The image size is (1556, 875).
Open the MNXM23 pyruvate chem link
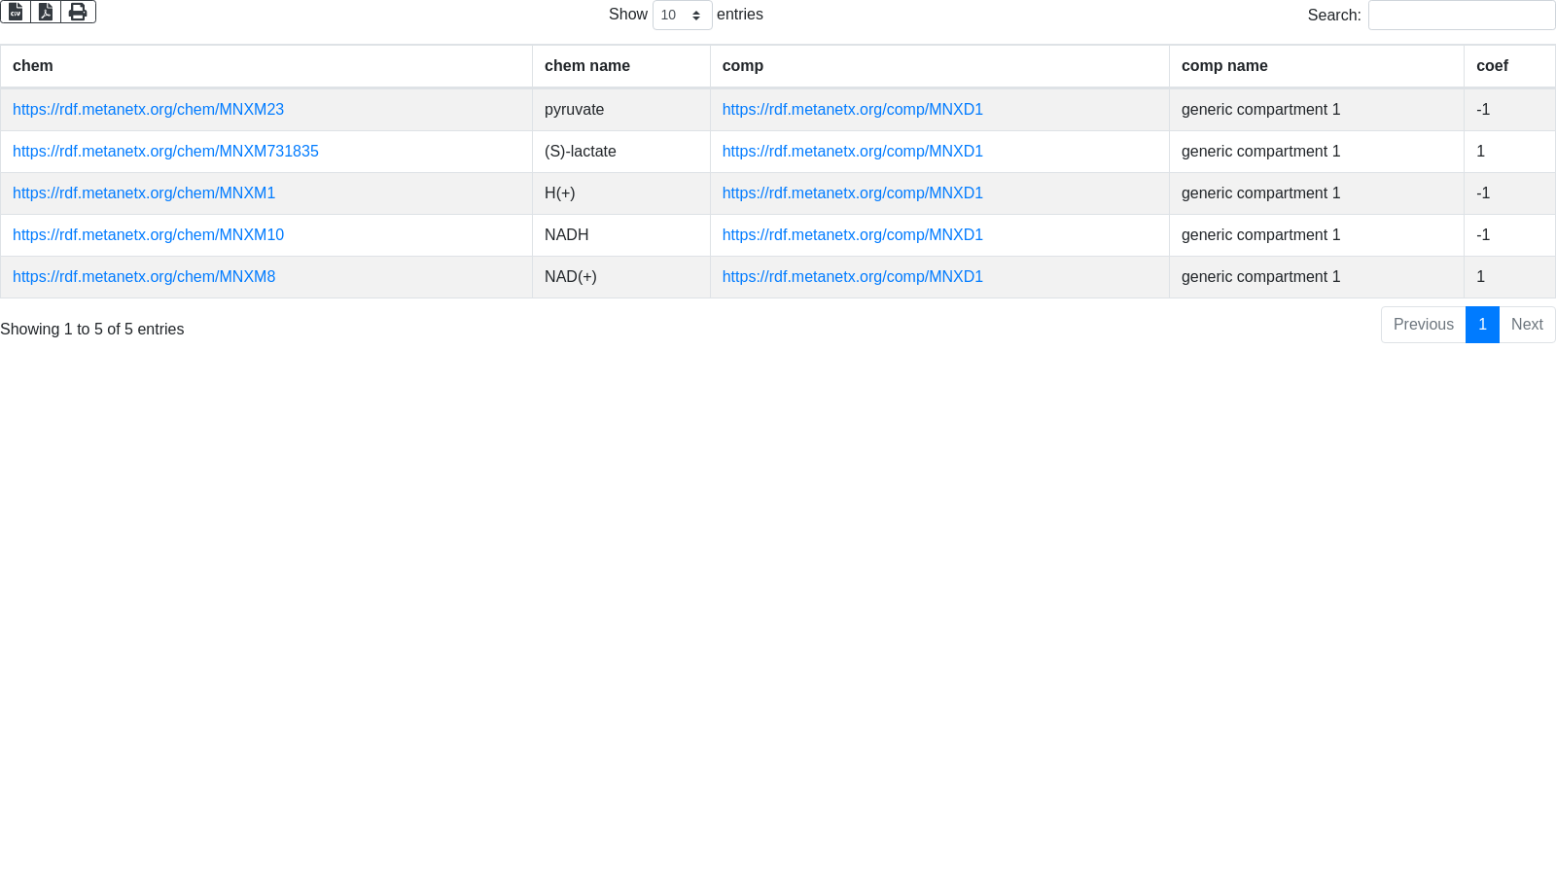point(148,110)
